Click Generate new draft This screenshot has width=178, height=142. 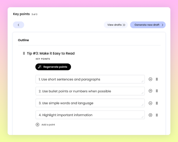(148, 25)
